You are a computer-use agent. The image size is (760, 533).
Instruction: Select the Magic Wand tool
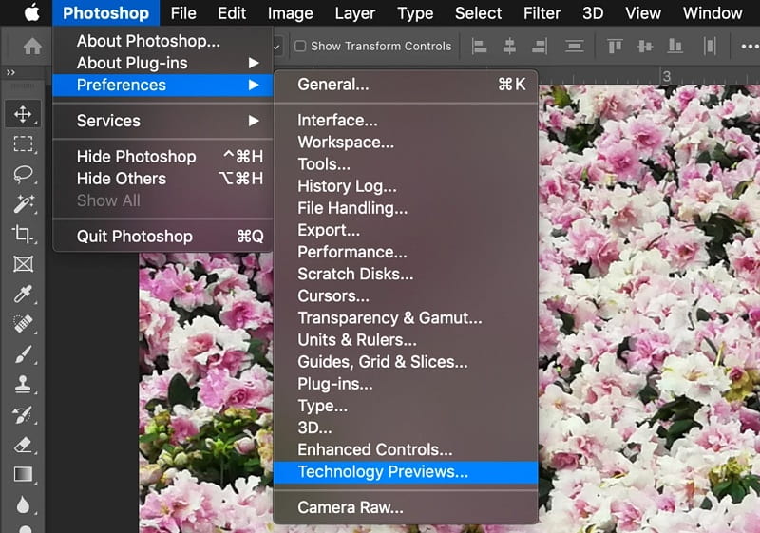click(23, 204)
